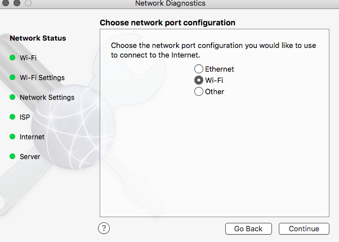Click the ISP label in status list

pos(25,117)
